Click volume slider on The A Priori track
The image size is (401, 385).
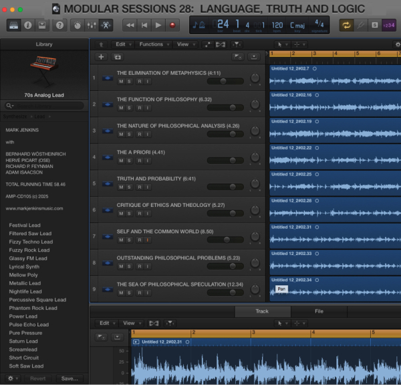tap(226, 161)
